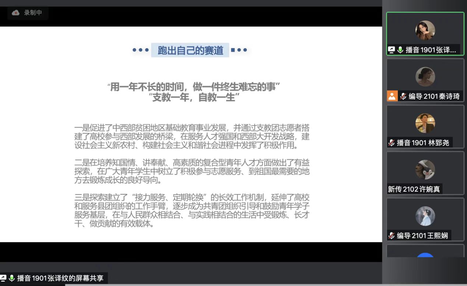Viewport: 467px width, 286px height.
Task: Click muted microphone icon next to 播音1901林郅尧
Action: (391, 143)
